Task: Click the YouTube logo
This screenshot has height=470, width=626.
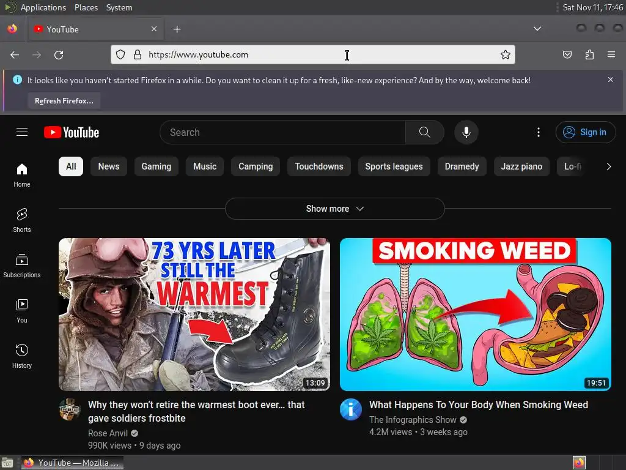Action: pos(72,132)
